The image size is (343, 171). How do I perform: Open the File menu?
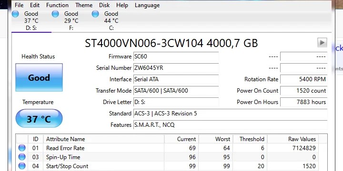19,5
